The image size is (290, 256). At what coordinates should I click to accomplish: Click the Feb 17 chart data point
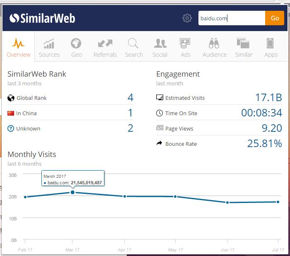point(25,197)
